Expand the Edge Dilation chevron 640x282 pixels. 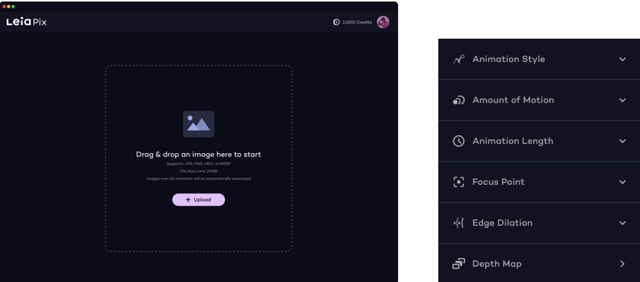[623, 223]
